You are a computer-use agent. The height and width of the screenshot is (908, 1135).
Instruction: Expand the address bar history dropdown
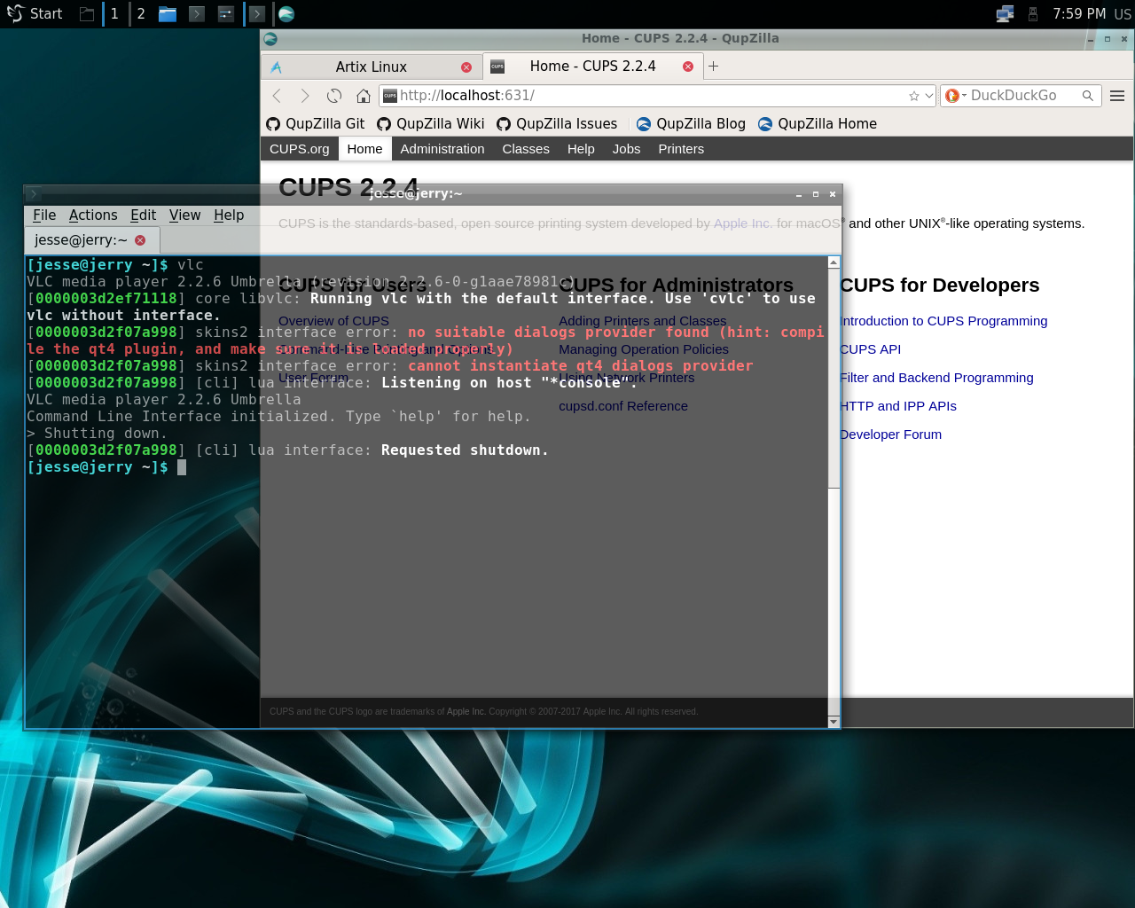point(929,96)
